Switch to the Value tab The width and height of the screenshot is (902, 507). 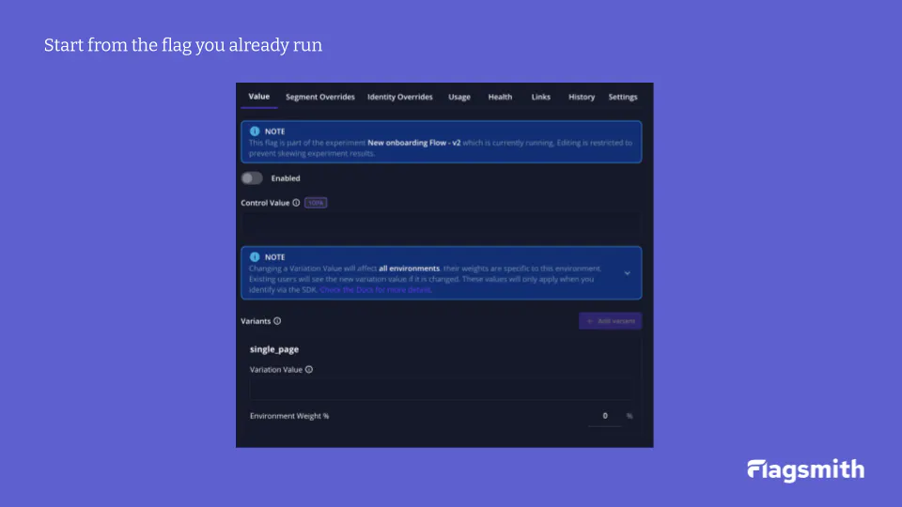pos(259,97)
